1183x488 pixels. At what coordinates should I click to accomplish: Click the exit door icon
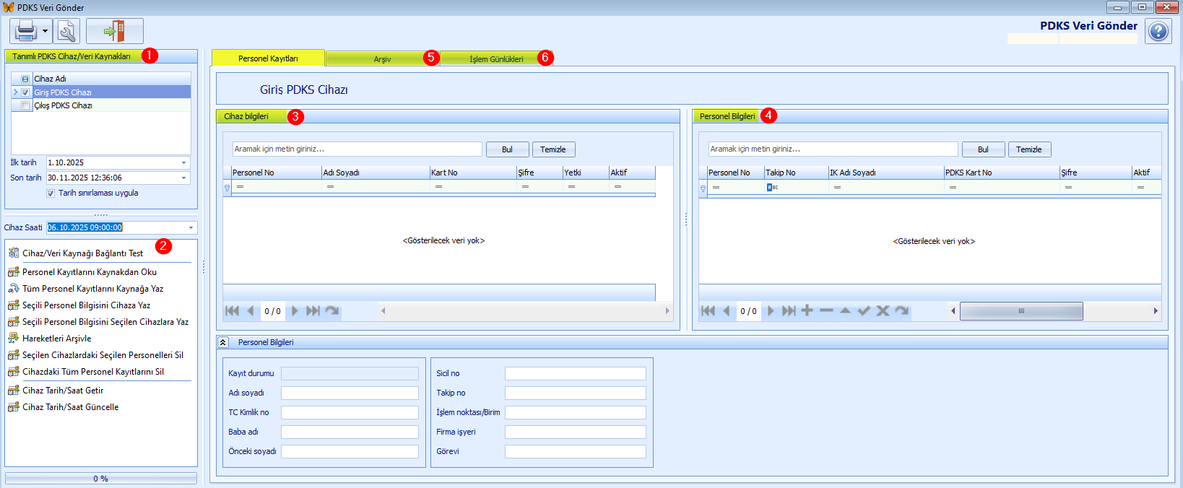click(114, 31)
